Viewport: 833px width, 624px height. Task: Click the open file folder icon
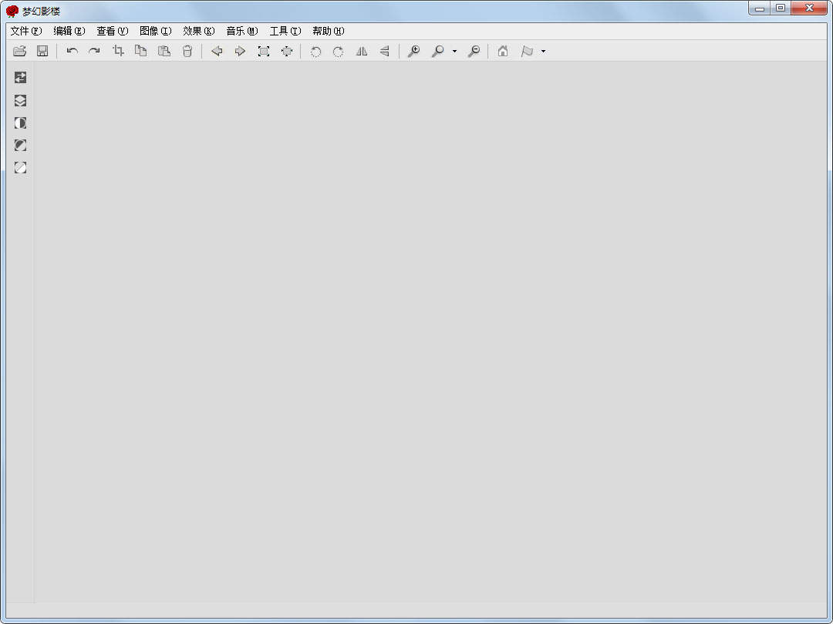[20, 51]
